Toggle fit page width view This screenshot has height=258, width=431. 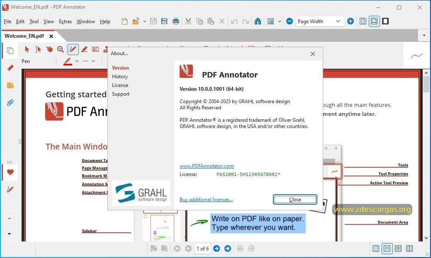click(374, 21)
